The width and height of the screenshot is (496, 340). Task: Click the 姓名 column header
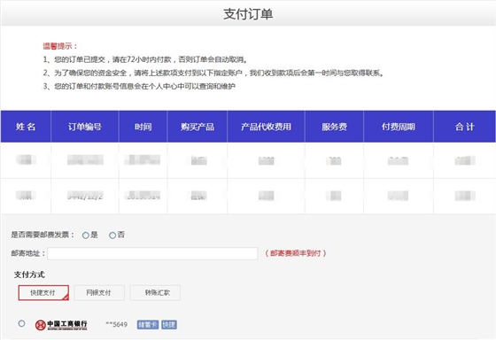pyautogui.click(x=26, y=127)
